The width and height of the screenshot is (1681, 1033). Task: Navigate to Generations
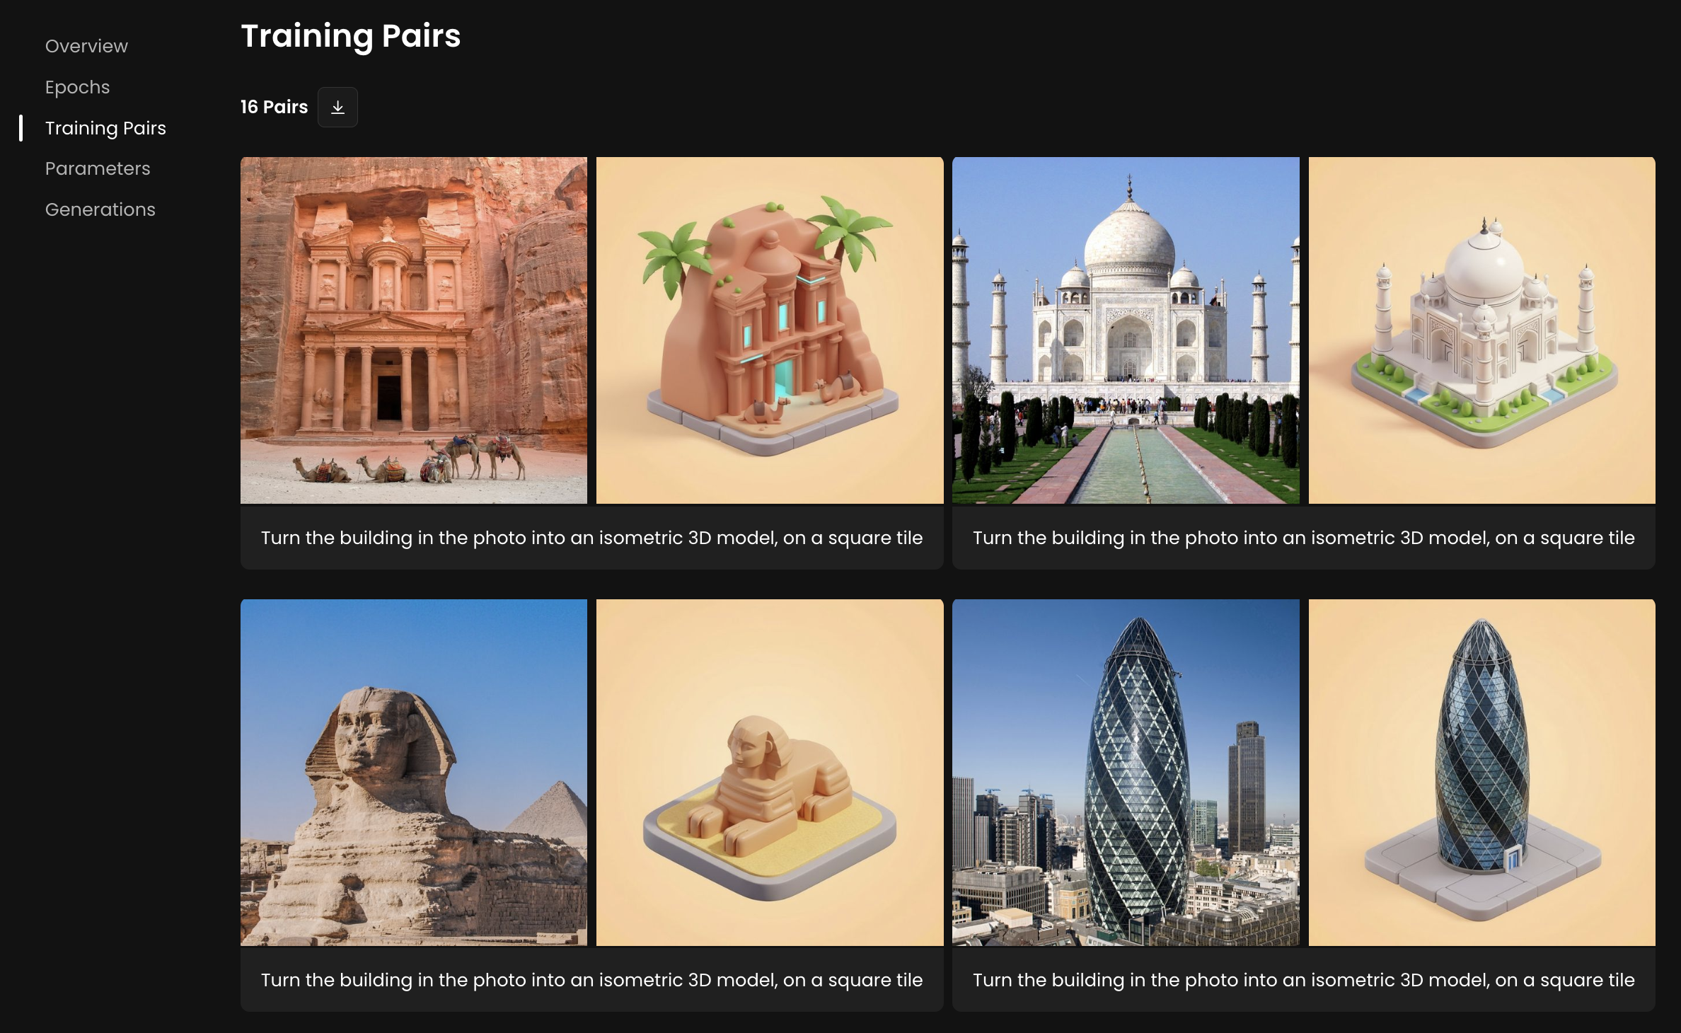point(100,209)
